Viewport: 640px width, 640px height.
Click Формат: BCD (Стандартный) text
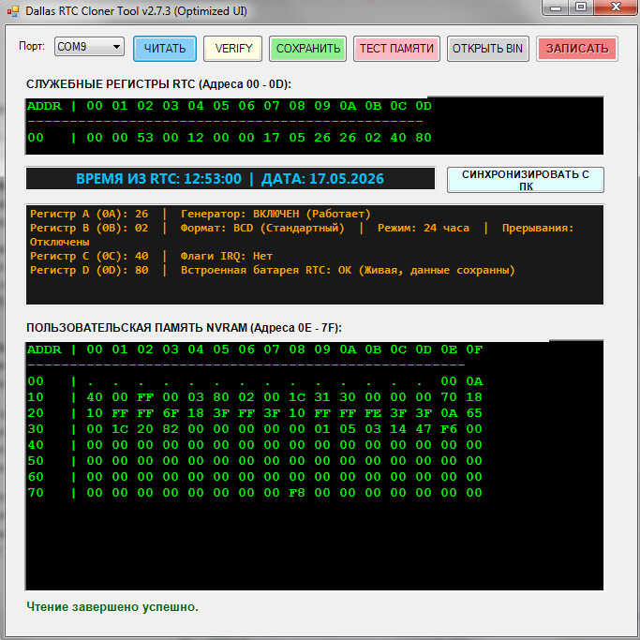pyautogui.click(x=262, y=228)
